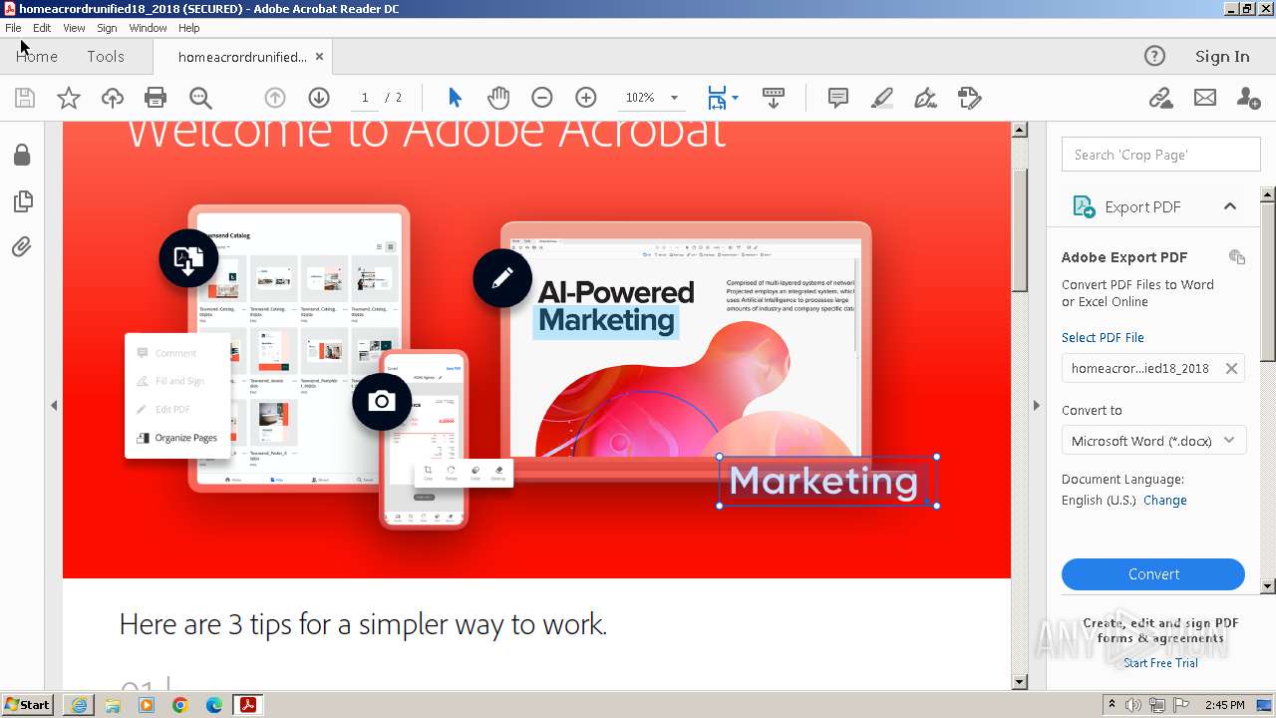
Task: Activate the Hand pan tool
Action: tap(498, 98)
